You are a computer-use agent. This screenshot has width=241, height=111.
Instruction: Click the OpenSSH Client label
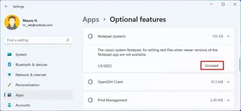tap(110, 82)
